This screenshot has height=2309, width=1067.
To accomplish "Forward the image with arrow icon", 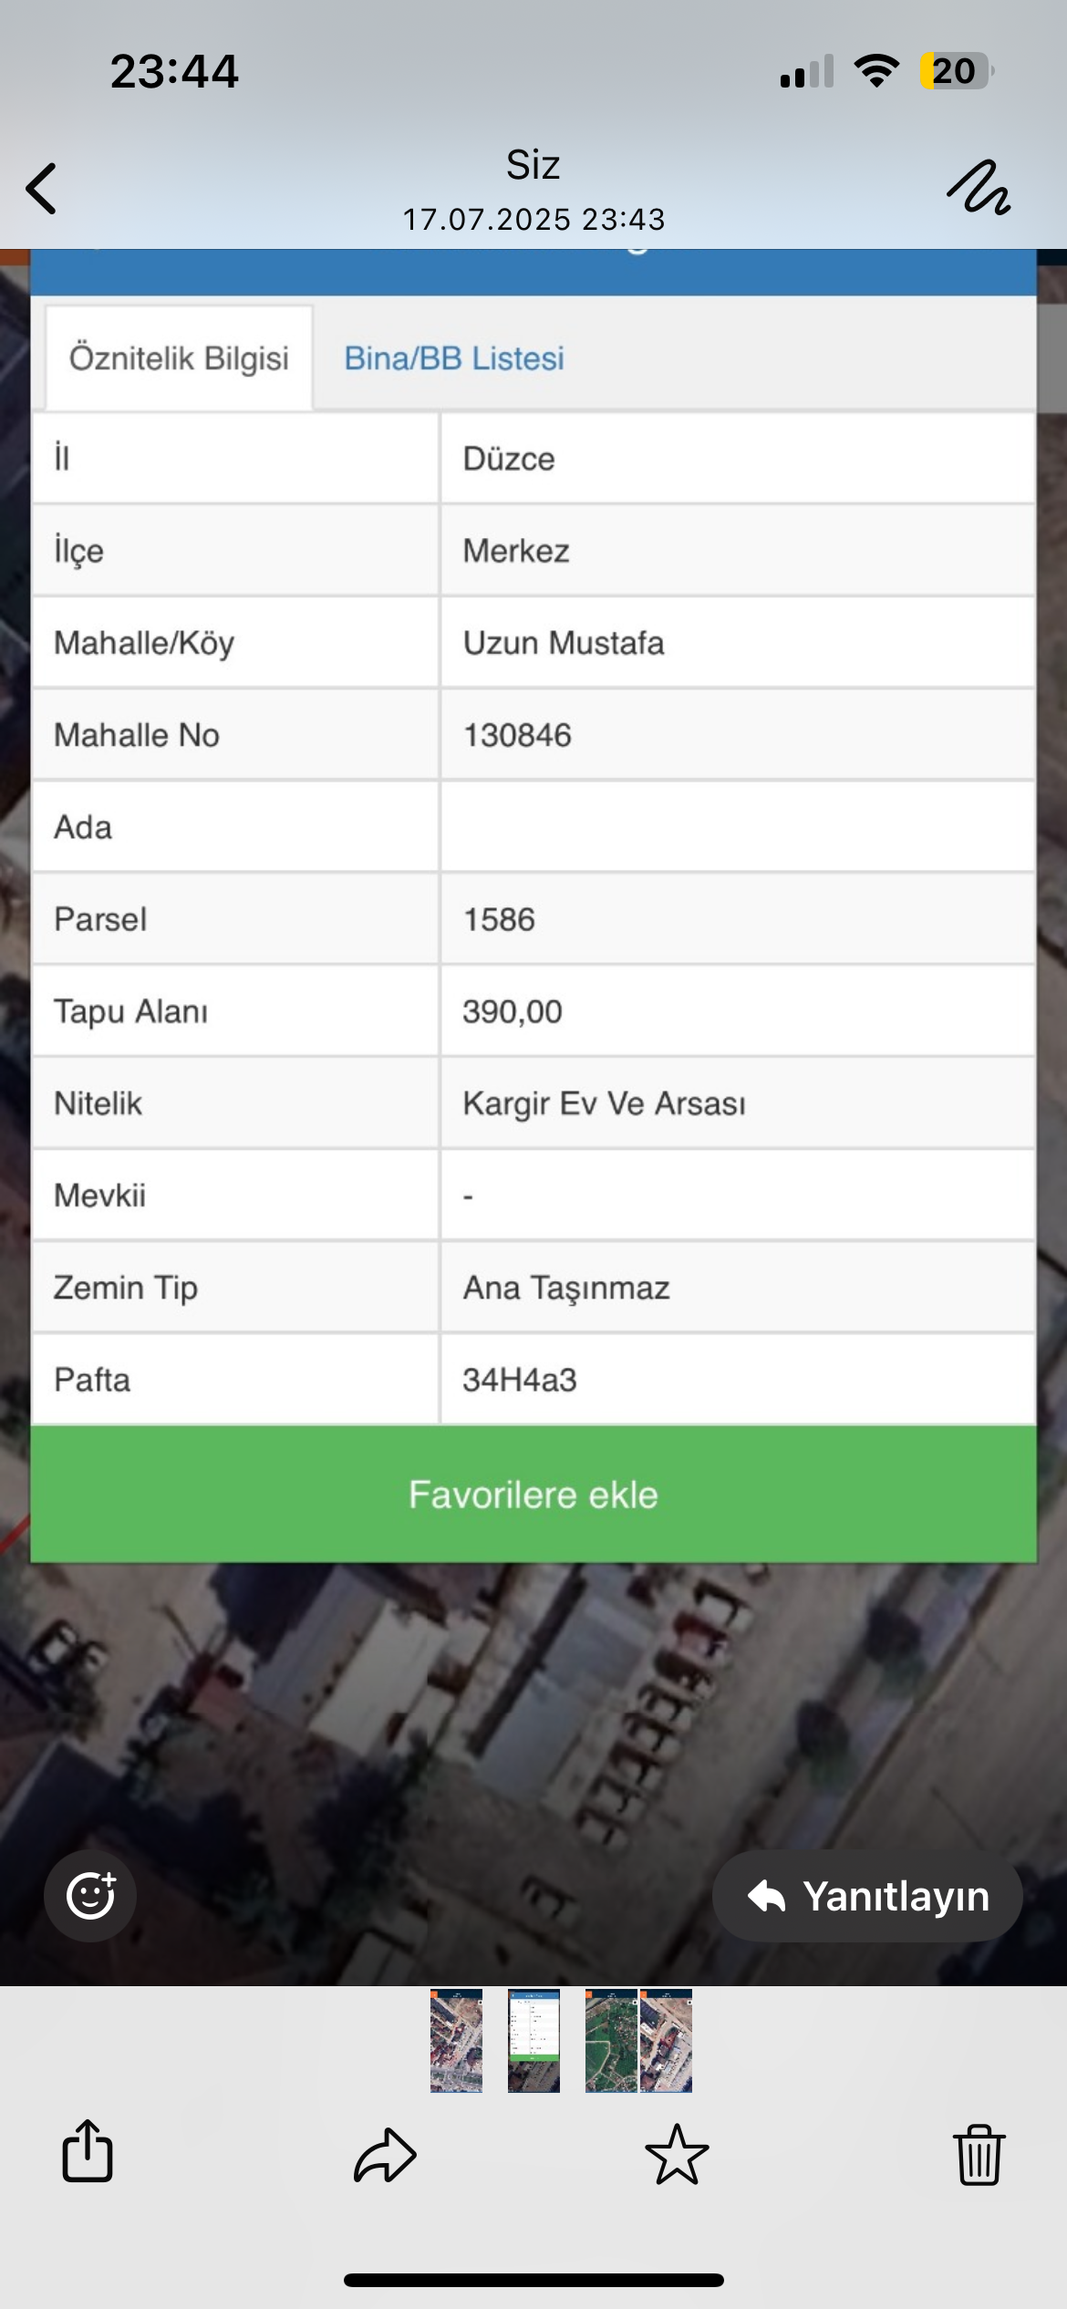I will [385, 2155].
